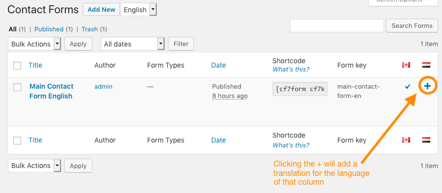Click the Form Types column header
The image size is (442, 193).
(x=166, y=65)
